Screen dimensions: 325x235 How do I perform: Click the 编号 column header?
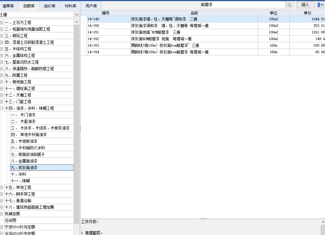coord(106,13)
